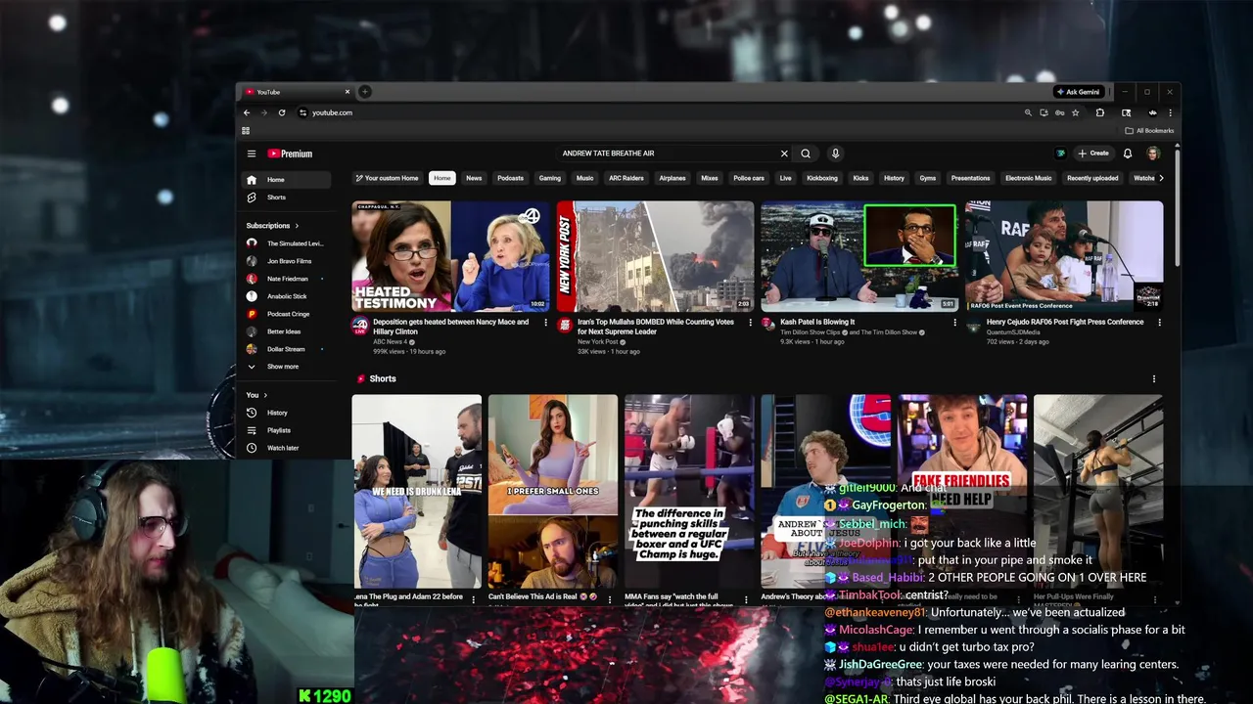This screenshot has height=704, width=1253.
Task: Open Chrome three-dot menu
Action: pyautogui.click(x=1170, y=112)
